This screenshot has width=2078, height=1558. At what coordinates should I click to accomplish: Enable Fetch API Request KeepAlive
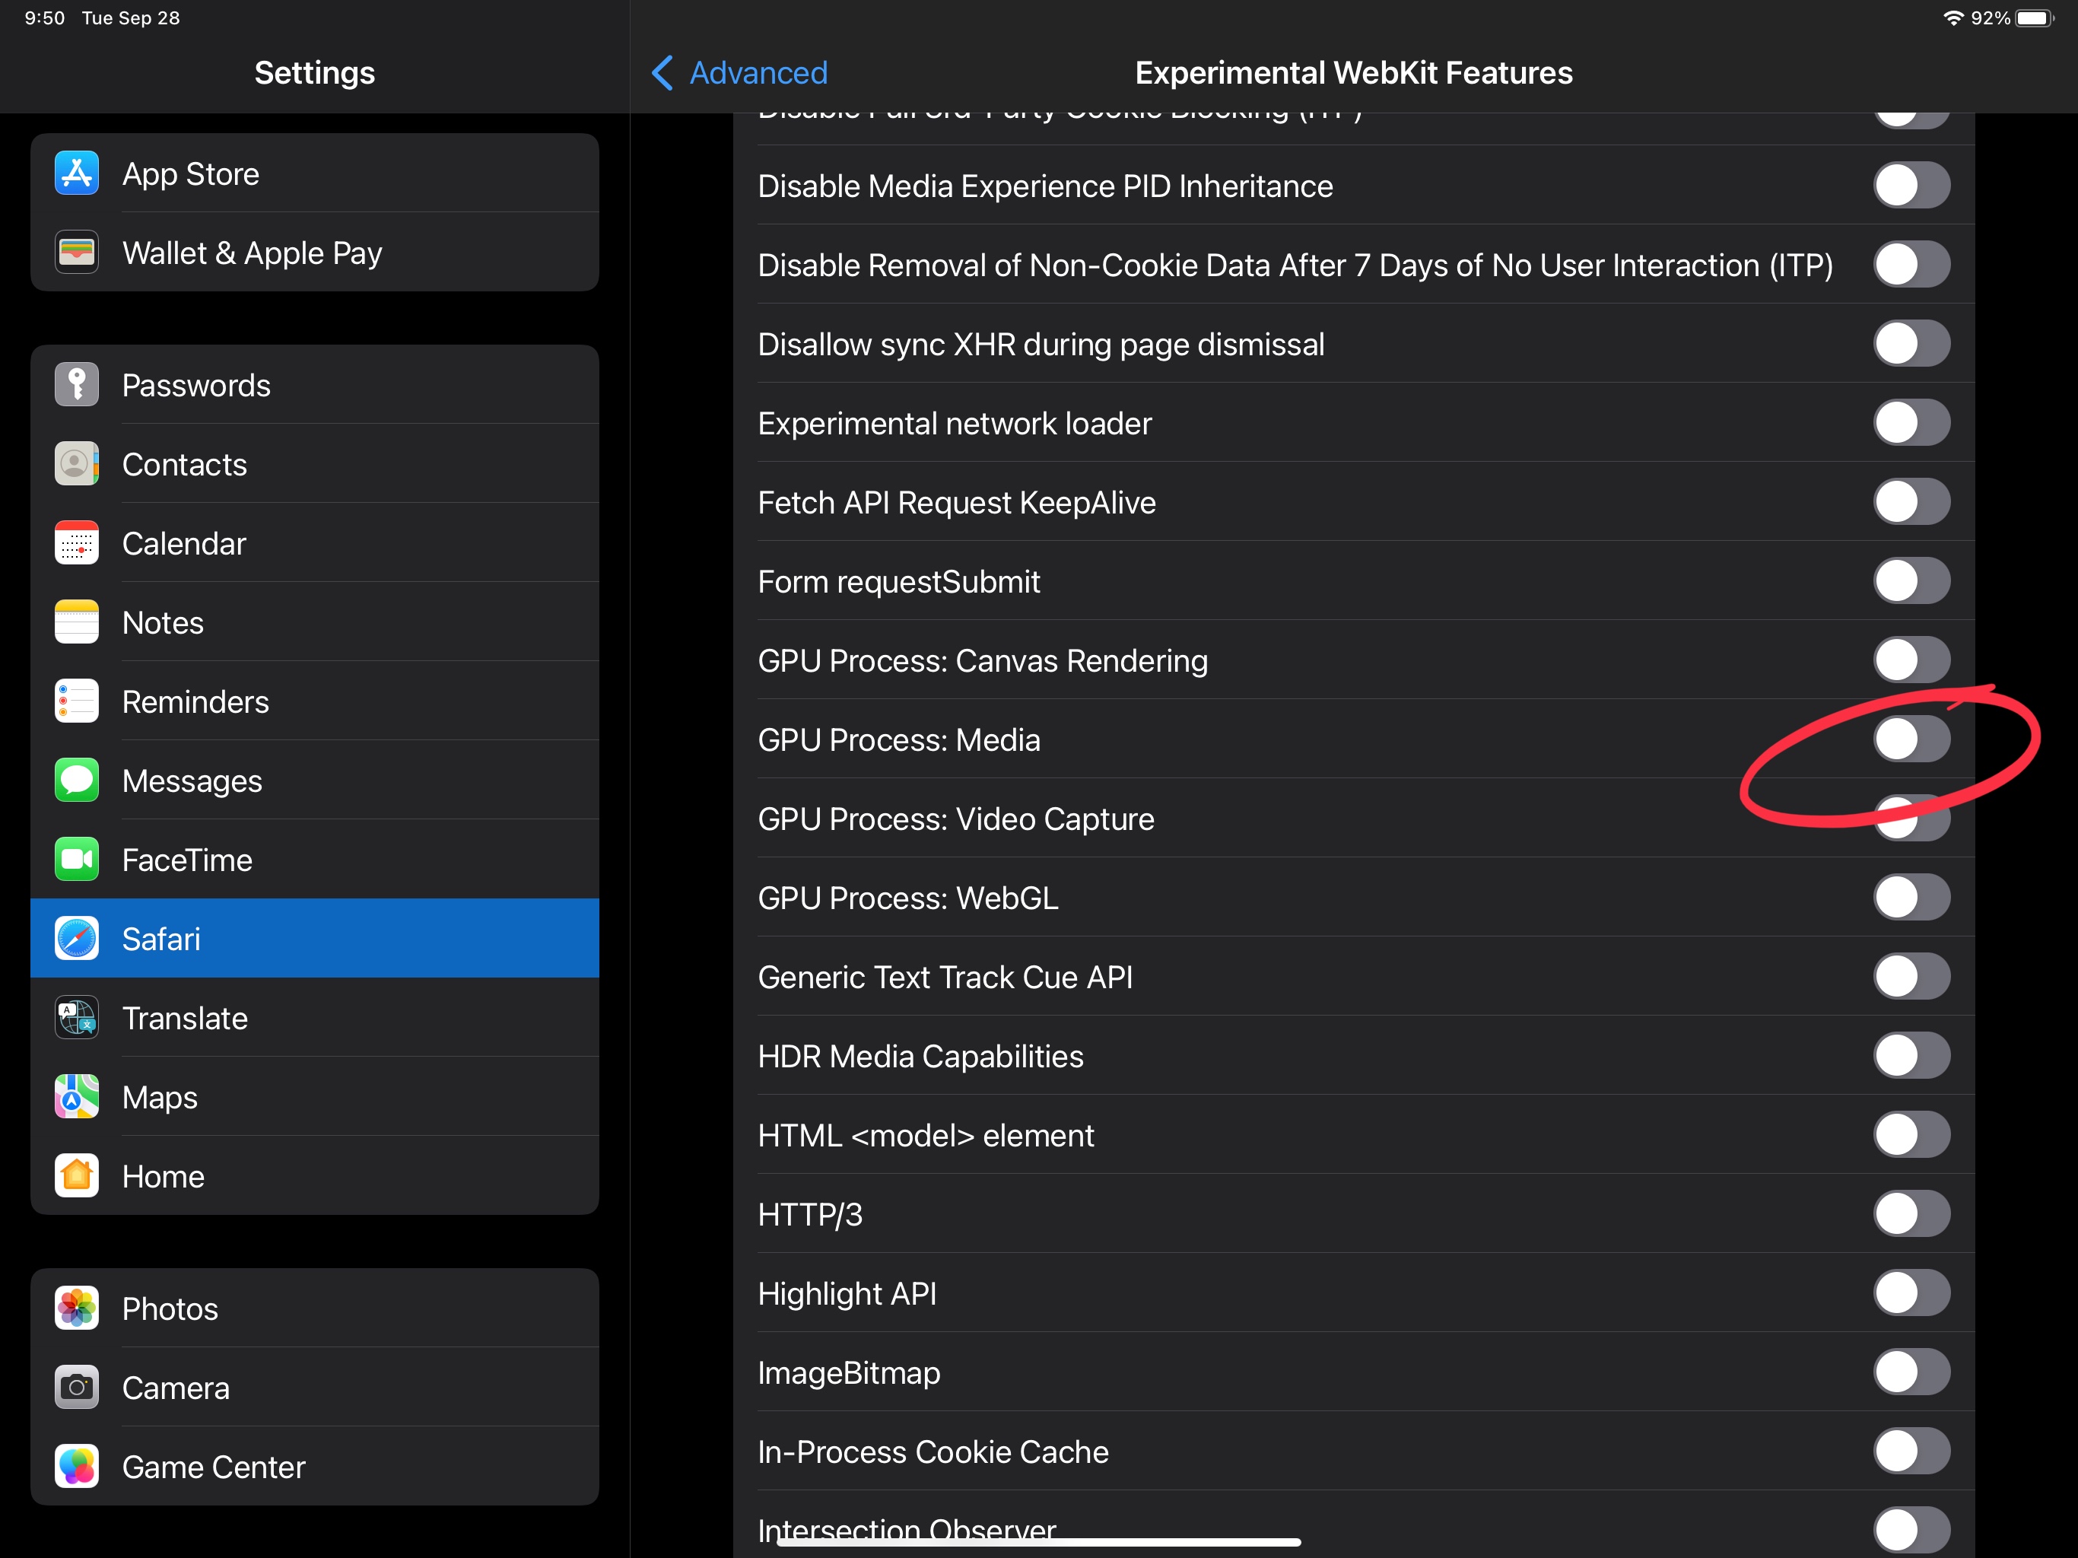(1911, 502)
